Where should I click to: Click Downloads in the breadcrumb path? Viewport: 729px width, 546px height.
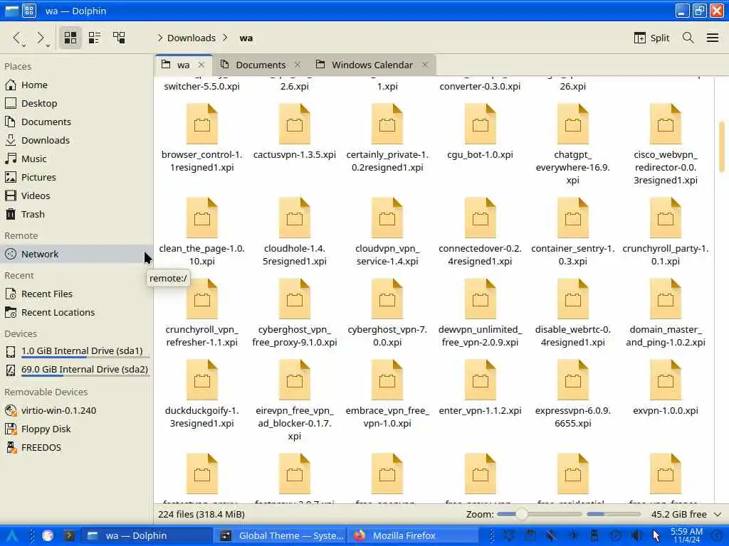pos(191,38)
